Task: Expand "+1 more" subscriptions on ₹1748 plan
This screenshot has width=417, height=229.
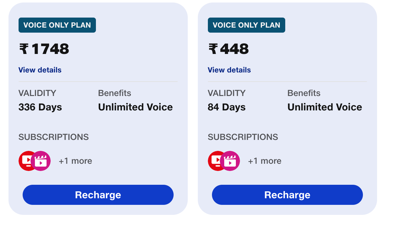Action: tap(75, 161)
